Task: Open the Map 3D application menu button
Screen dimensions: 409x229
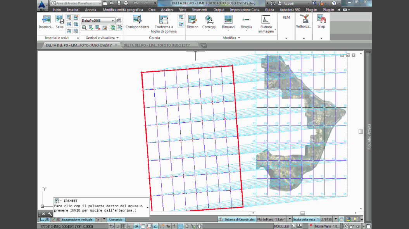Action: click(42, 5)
